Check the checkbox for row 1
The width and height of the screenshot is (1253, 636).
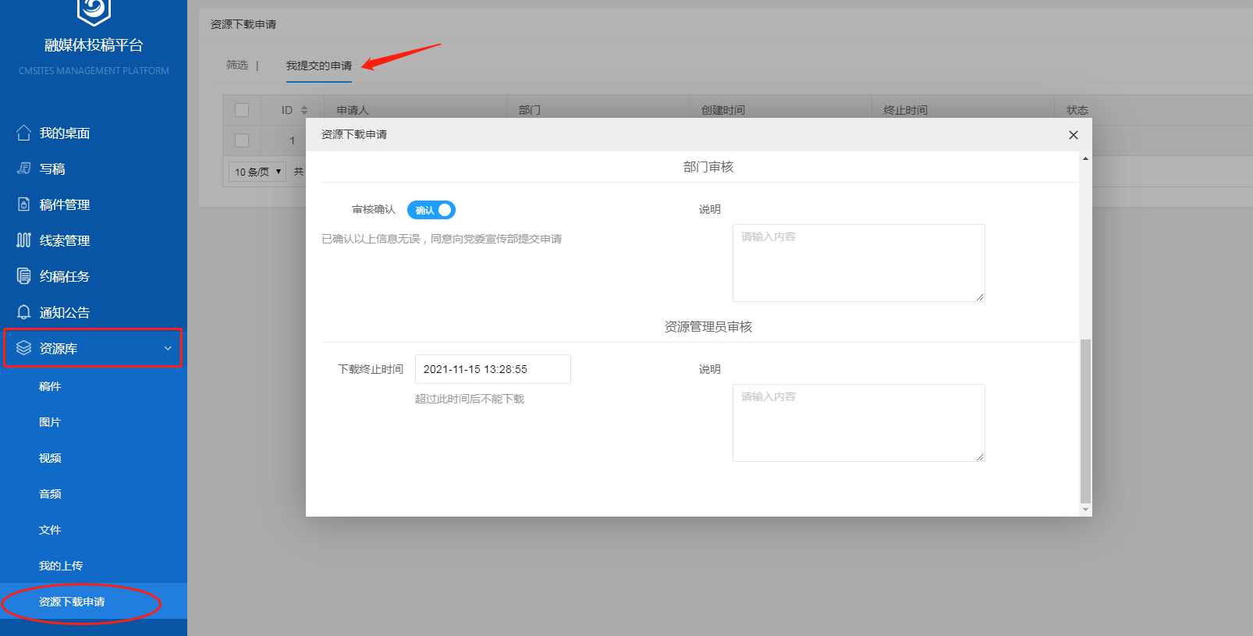pos(242,140)
